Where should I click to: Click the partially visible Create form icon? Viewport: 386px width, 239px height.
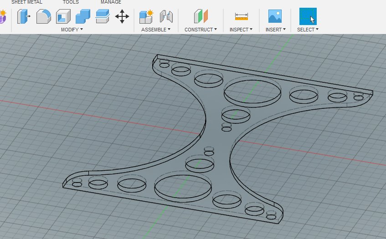tap(3, 16)
